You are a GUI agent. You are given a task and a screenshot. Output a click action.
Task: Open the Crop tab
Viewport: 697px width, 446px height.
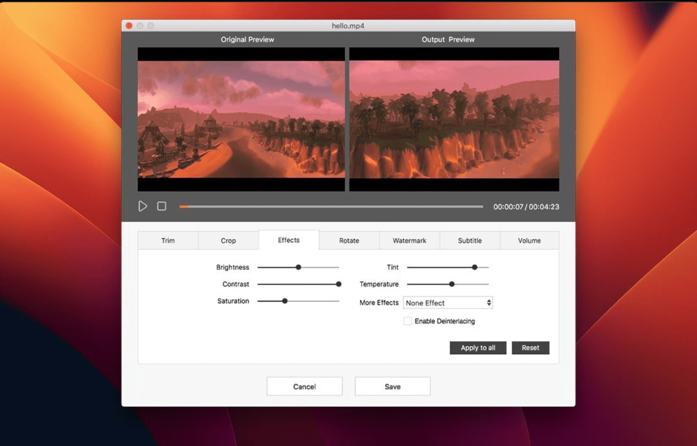[x=228, y=240]
